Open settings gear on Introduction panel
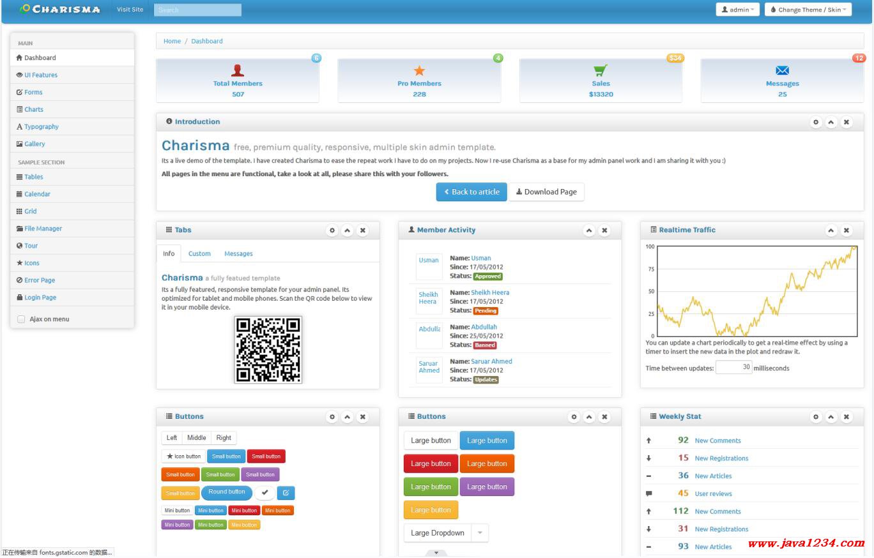This screenshot has width=874, height=558. [816, 122]
